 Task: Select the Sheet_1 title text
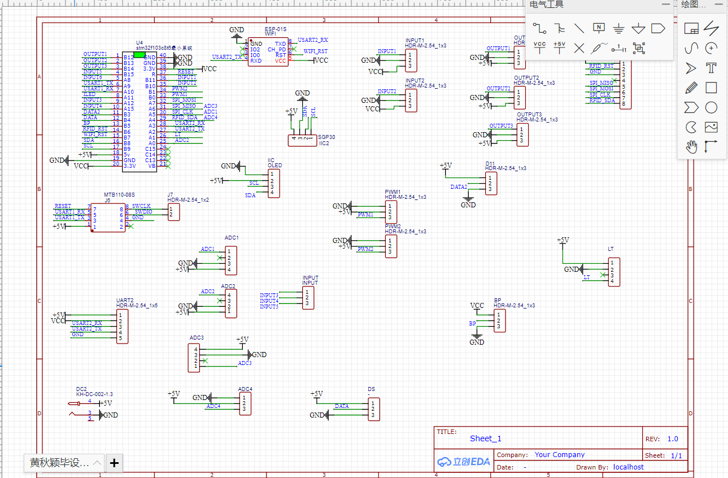pos(486,438)
